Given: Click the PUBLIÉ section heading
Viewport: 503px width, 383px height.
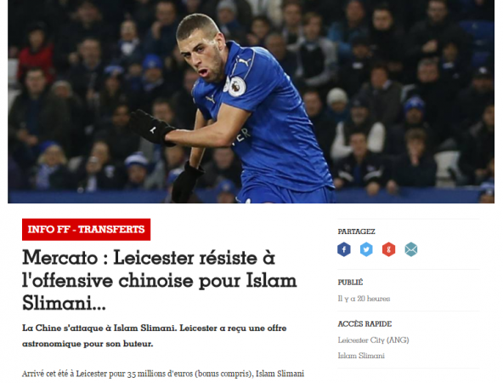Looking at the screenshot, I should coord(350,283).
